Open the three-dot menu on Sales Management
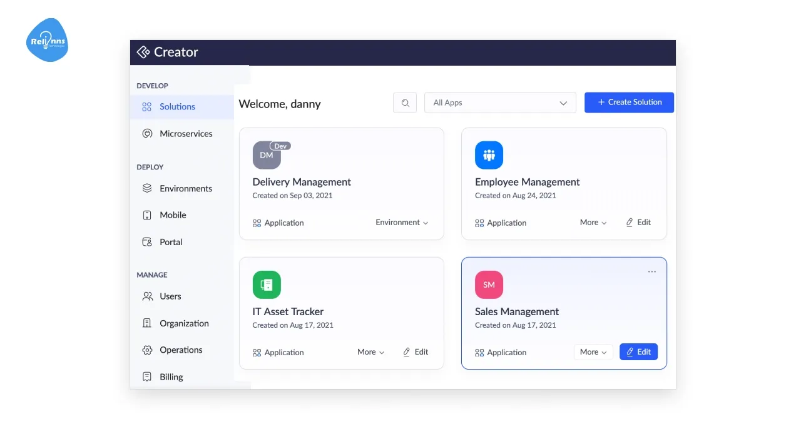The image size is (806, 429). click(652, 272)
